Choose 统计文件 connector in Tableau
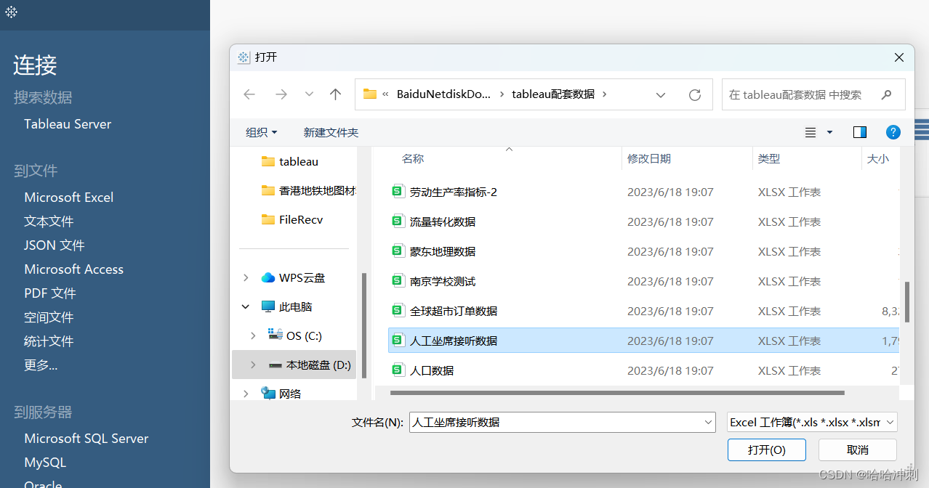This screenshot has height=488, width=929. 49,341
